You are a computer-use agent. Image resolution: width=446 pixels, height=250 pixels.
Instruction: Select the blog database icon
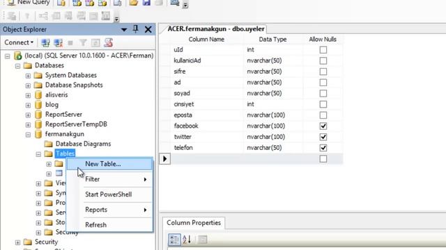coord(38,105)
